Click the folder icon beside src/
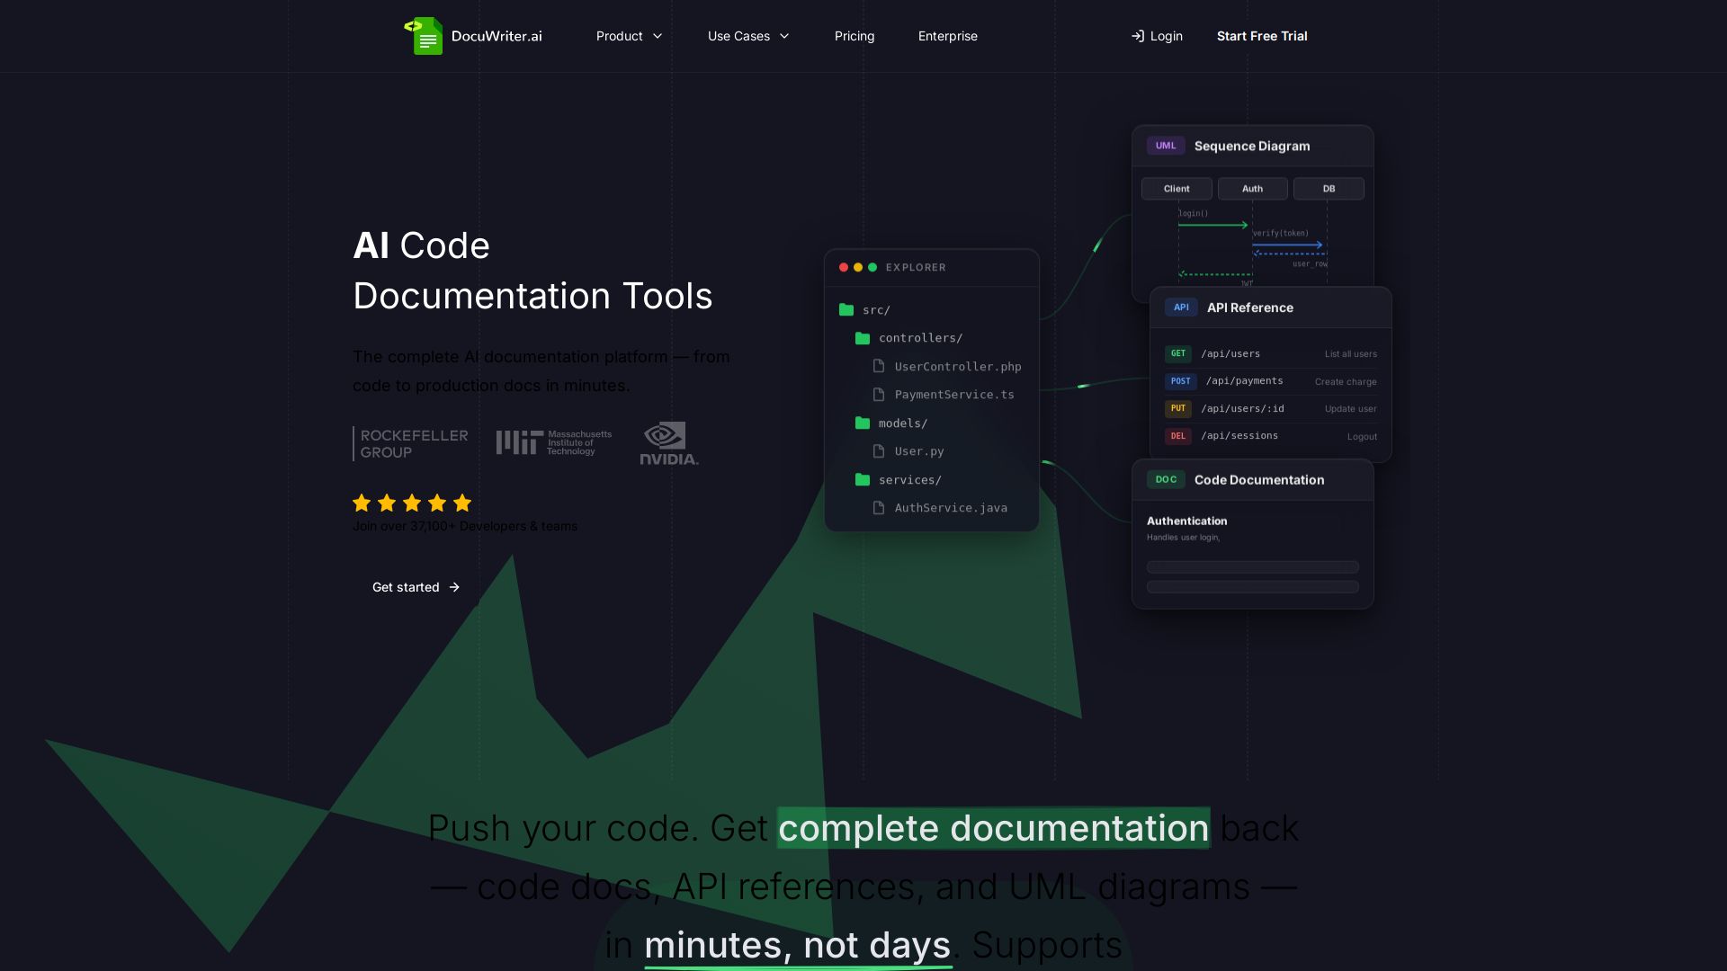Viewport: 1727px width, 971px height. pyautogui.click(x=846, y=309)
